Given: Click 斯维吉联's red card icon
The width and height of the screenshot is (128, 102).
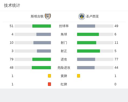Looking at the screenshot, I should click(x=49, y=84).
